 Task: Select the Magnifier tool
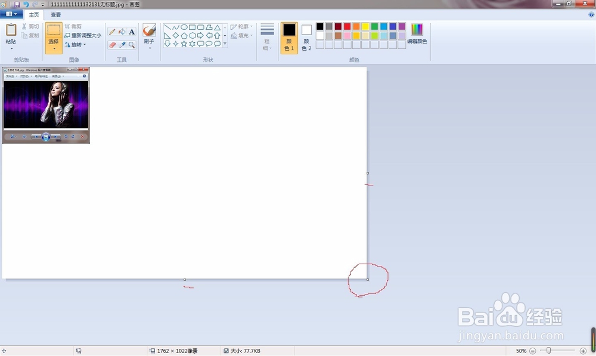pos(132,45)
